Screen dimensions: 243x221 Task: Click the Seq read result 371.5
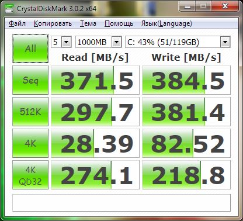coord(95,80)
